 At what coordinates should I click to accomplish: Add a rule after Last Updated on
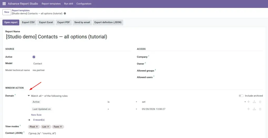pyautogui.click(x=249, y=109)
